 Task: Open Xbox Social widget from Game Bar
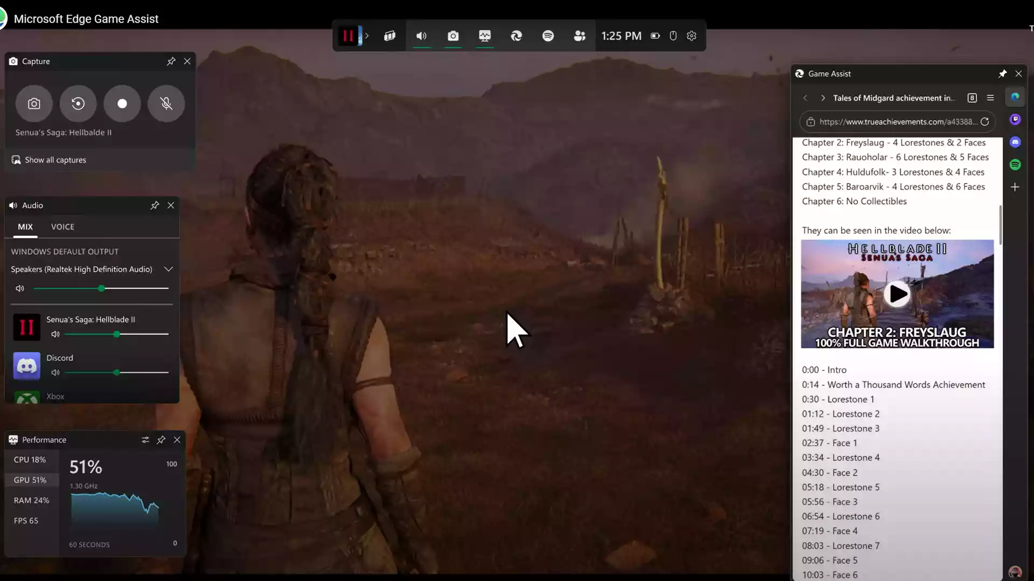(579, 36)
